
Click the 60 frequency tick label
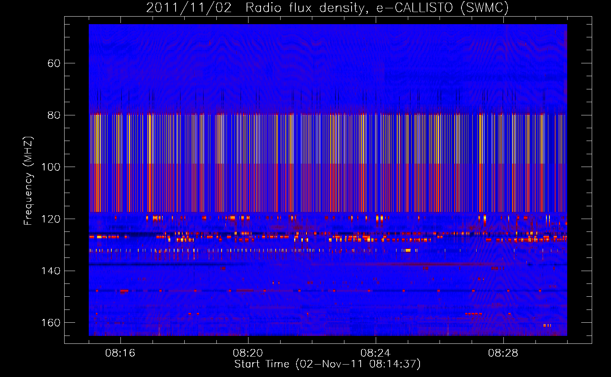(54, 63)
